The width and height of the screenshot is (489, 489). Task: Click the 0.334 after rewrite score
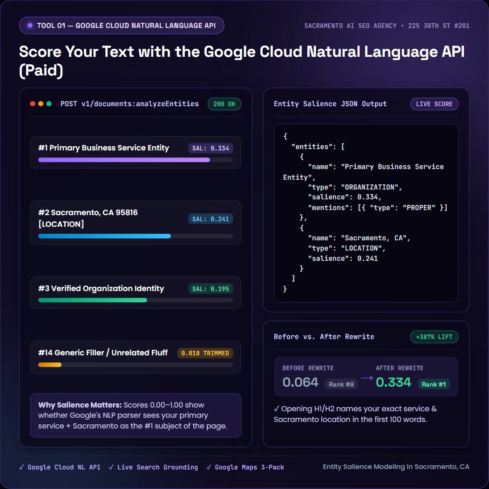click(394, 382)
